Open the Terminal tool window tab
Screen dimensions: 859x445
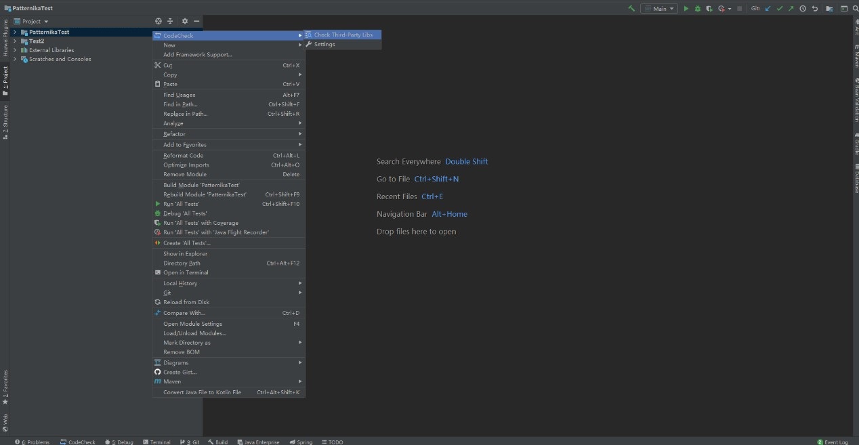156,442
